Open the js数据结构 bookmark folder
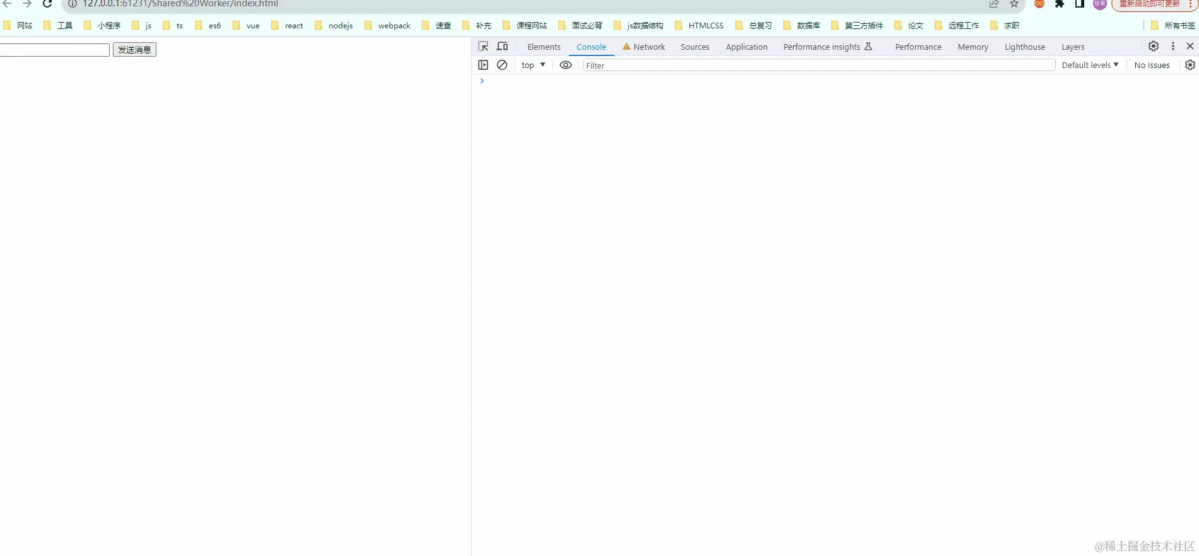Viewport: 1199px width, 556px height. (x=638, y=26)
